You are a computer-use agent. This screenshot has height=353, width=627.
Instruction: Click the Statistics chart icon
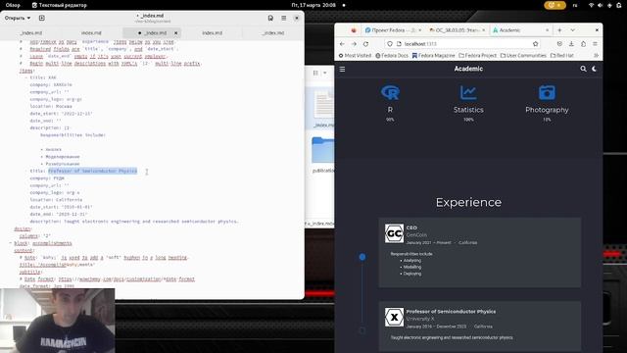[x=468, y=92]
